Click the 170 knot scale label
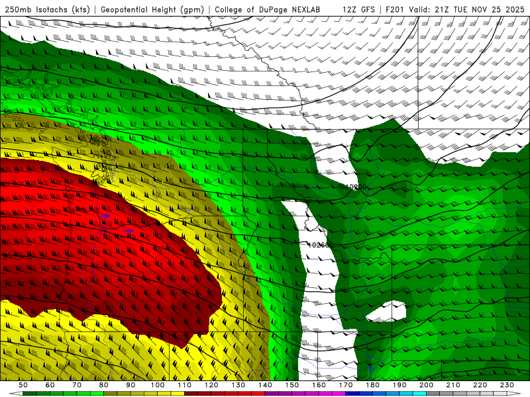This screenshot has width=530, height=397. 346,385
